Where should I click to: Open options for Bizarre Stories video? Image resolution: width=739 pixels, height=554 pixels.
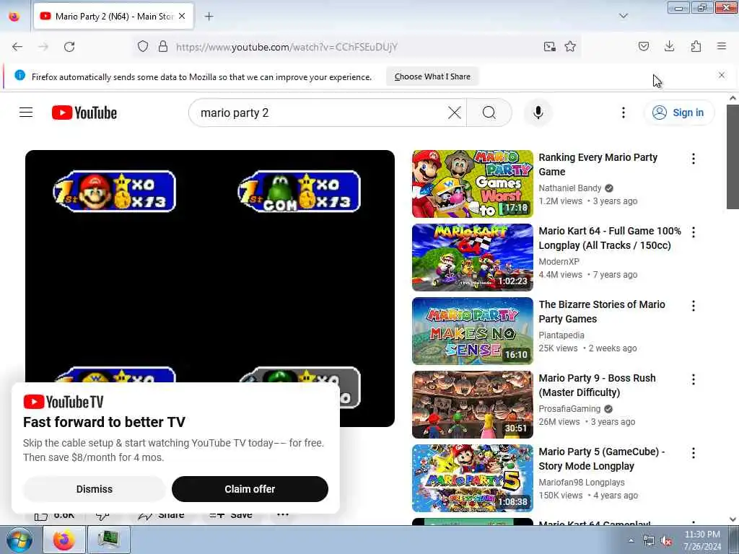pyautogui.click(x=694, y=306)
